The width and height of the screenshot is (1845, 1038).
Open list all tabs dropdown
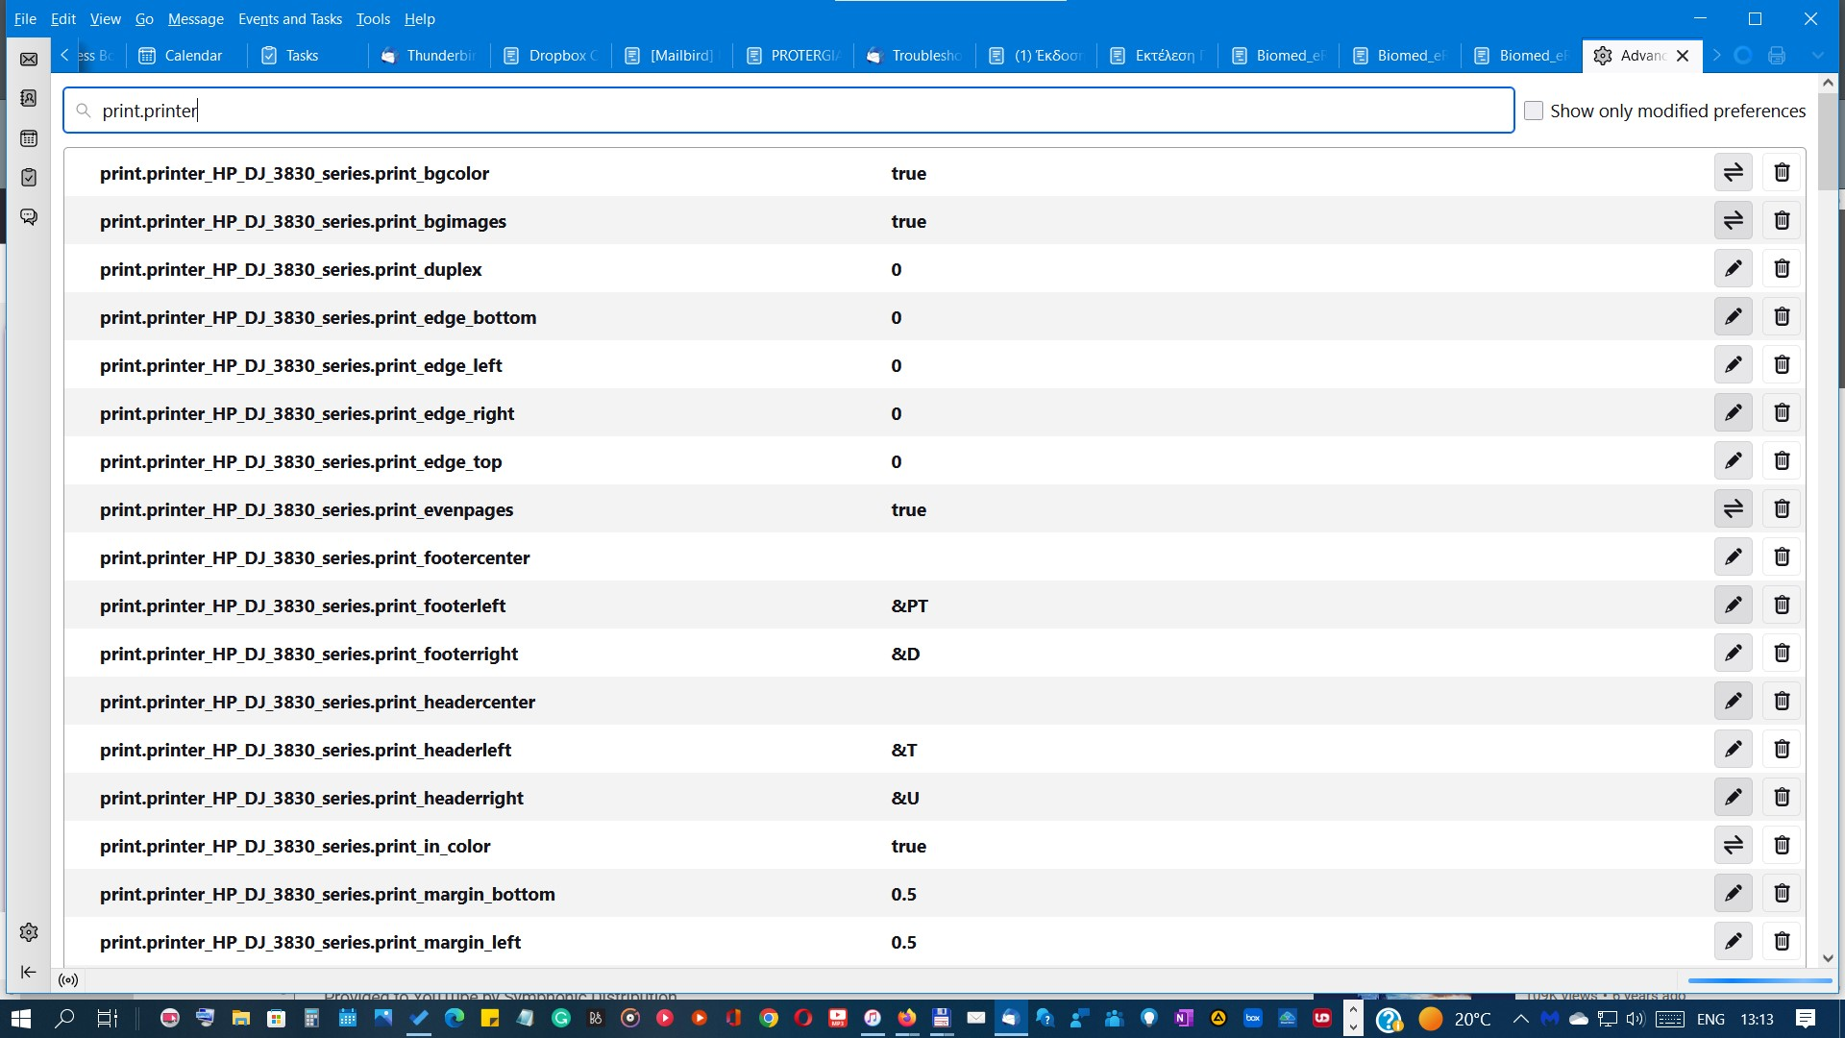[x=1817, y=56]
